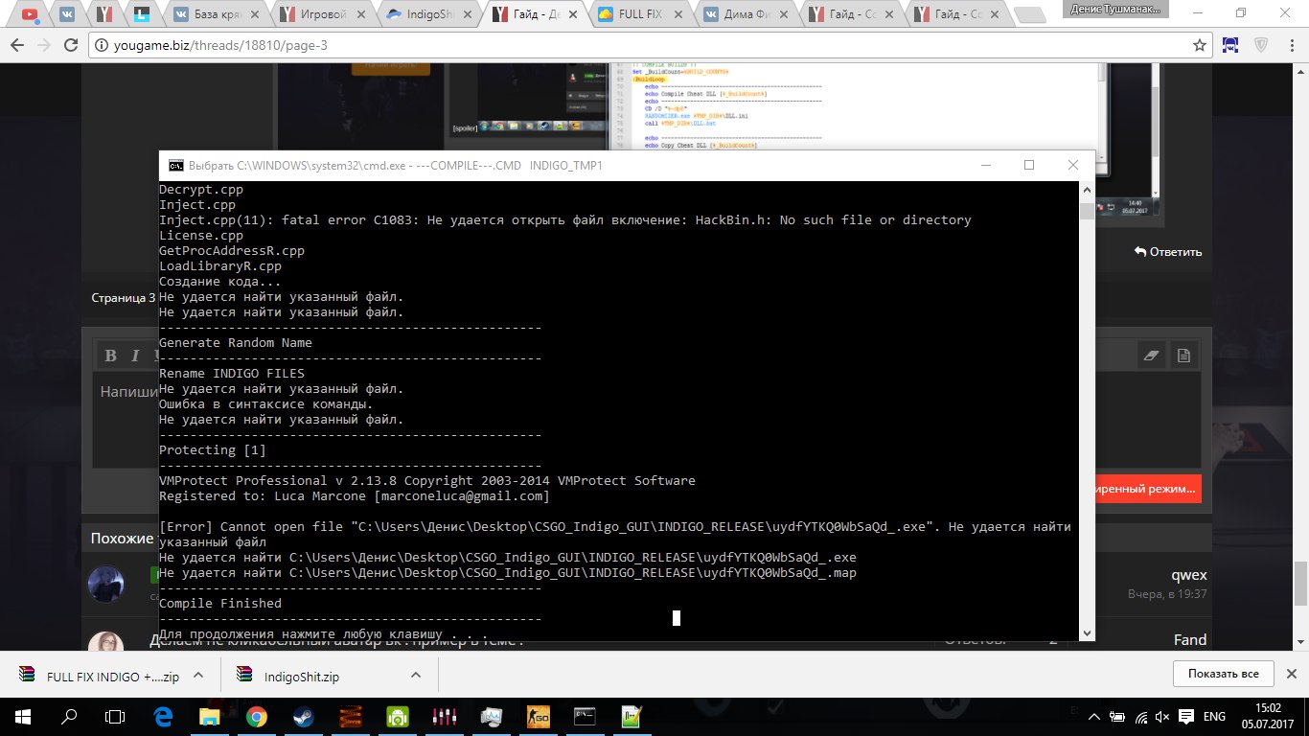Click 'Compile Finished' text in cmd

[220, 603]
